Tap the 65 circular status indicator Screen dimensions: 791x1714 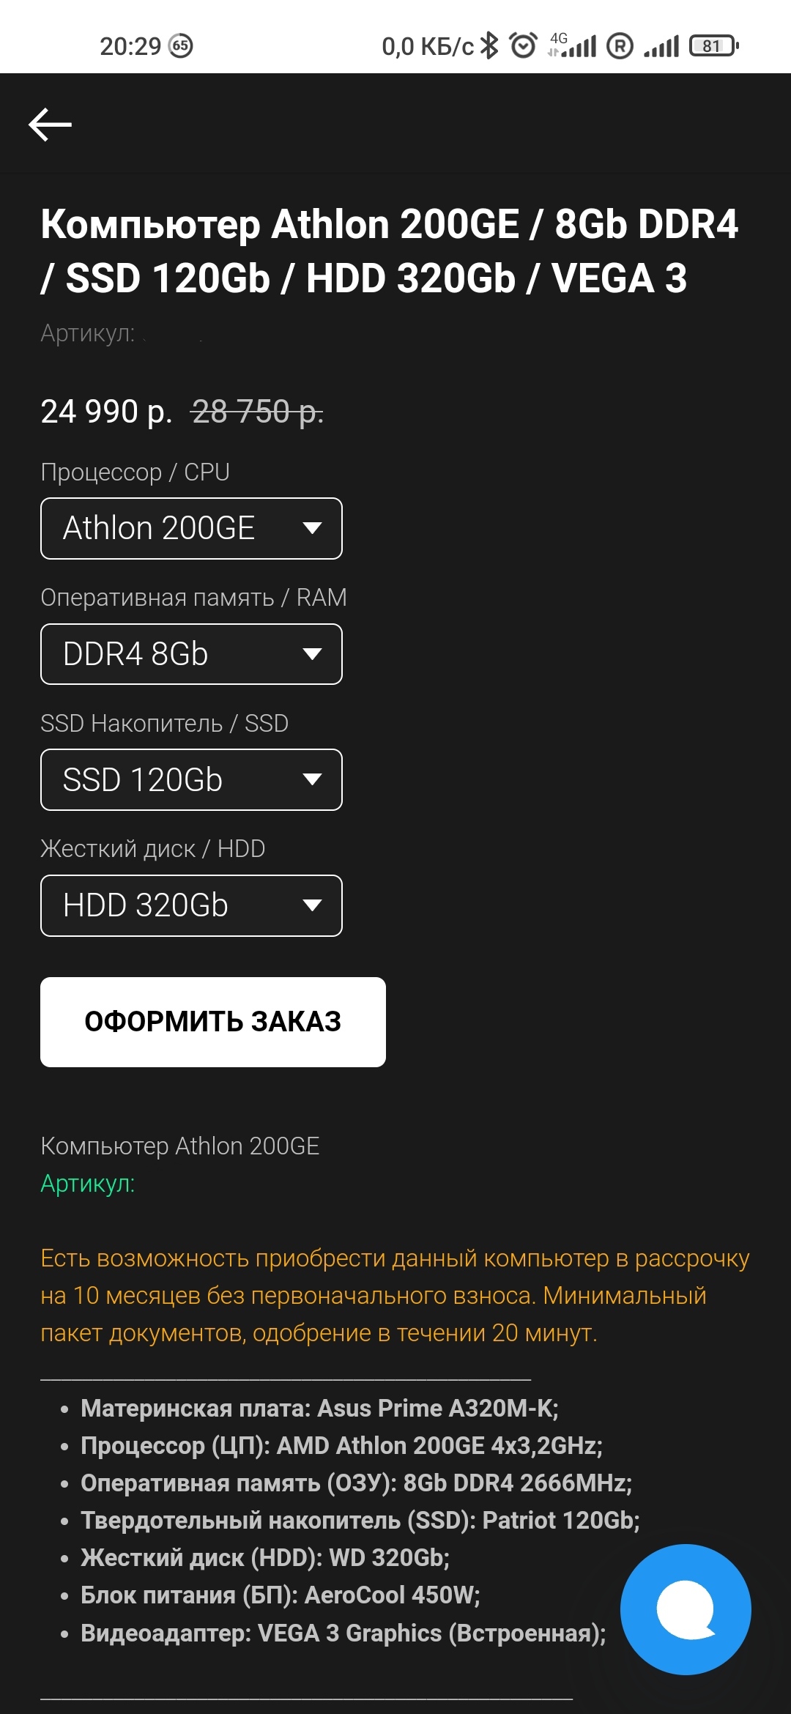[181, 46]
